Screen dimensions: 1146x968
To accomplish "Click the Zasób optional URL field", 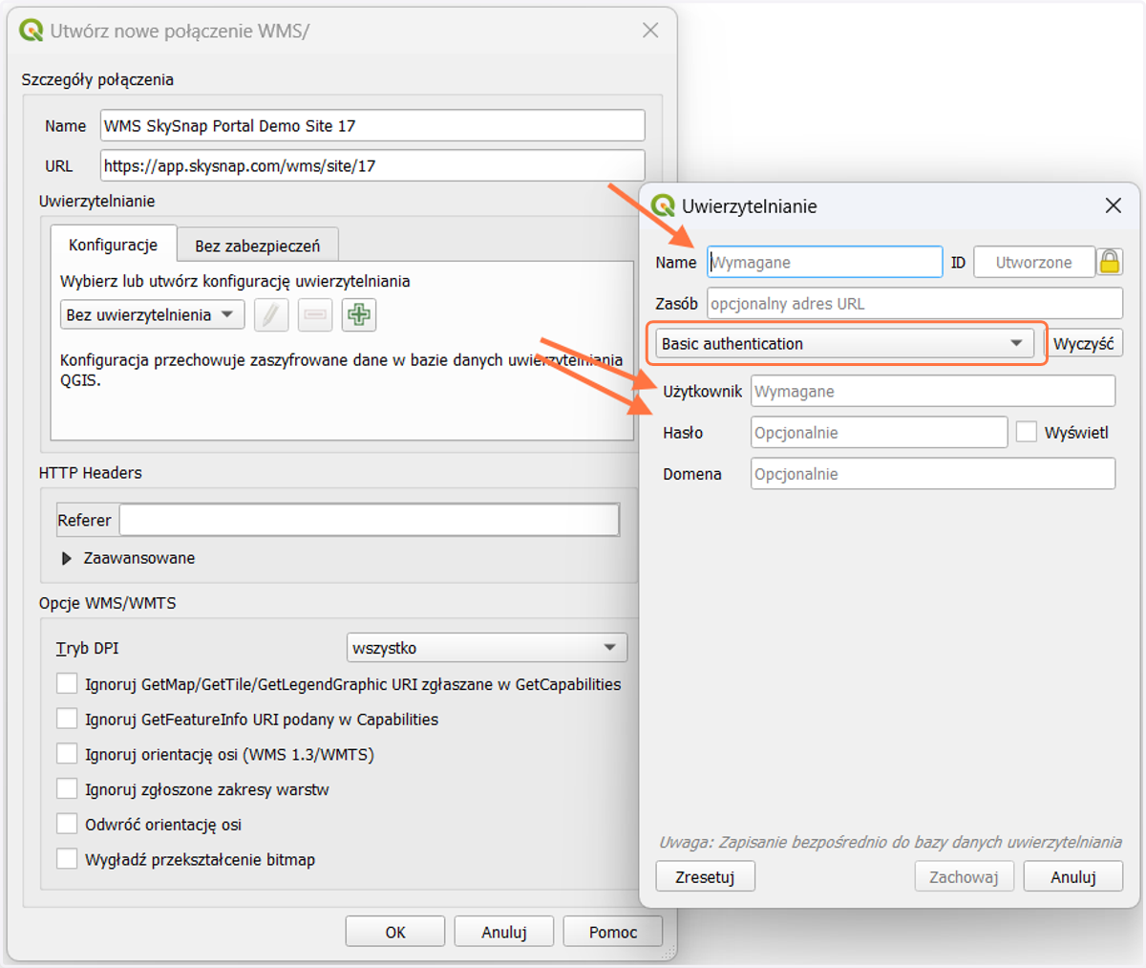I will [915, 303].
